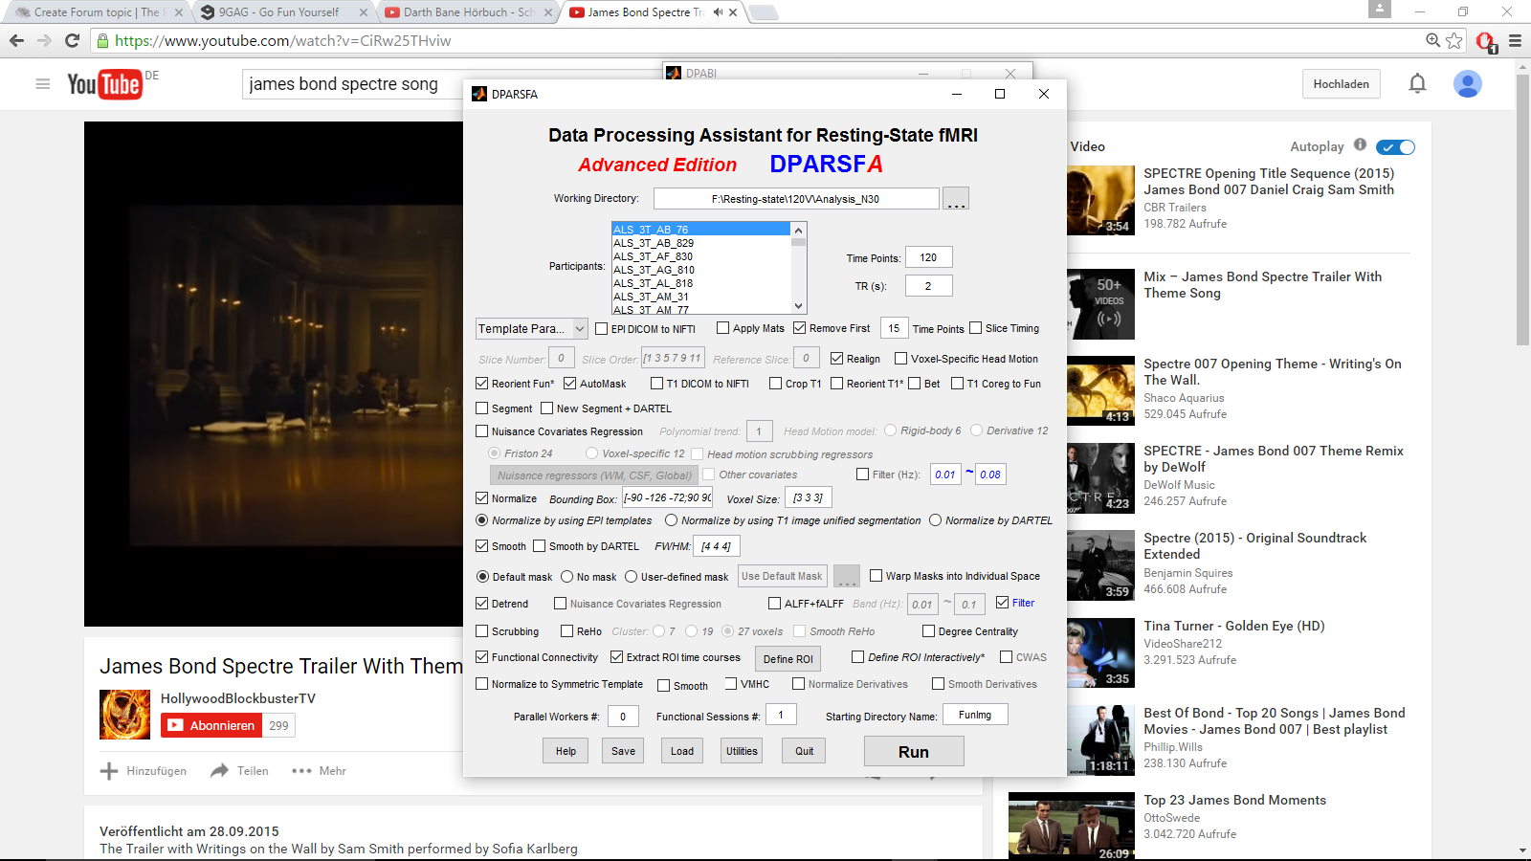Click the Hinzufügen plus icon
The image size is (1531, 861).
(x=109, y=771)
